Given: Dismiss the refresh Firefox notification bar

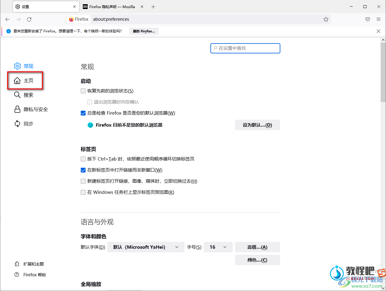Looking at the screenshot, I should tap(378, 31).
